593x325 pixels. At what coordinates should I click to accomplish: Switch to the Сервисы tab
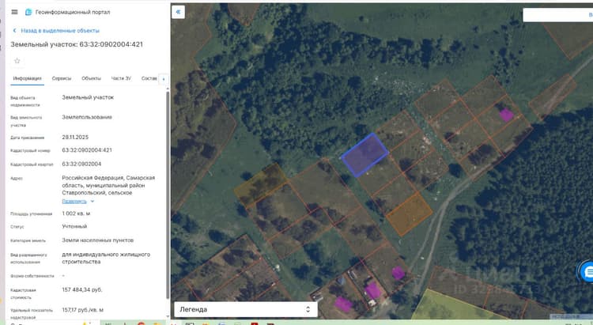(61, 78)
